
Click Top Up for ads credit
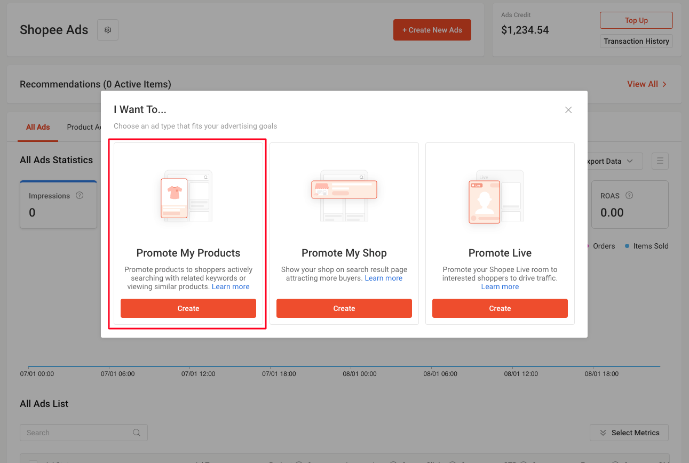[636, 20]
